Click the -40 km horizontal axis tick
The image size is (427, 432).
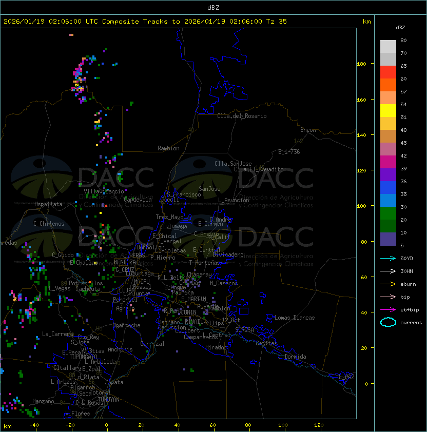(x=34, y=425)
